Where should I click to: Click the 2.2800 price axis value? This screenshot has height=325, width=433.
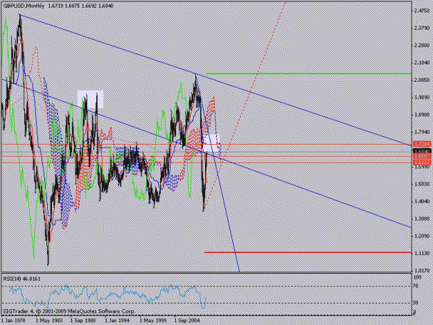tap(422, 45)
